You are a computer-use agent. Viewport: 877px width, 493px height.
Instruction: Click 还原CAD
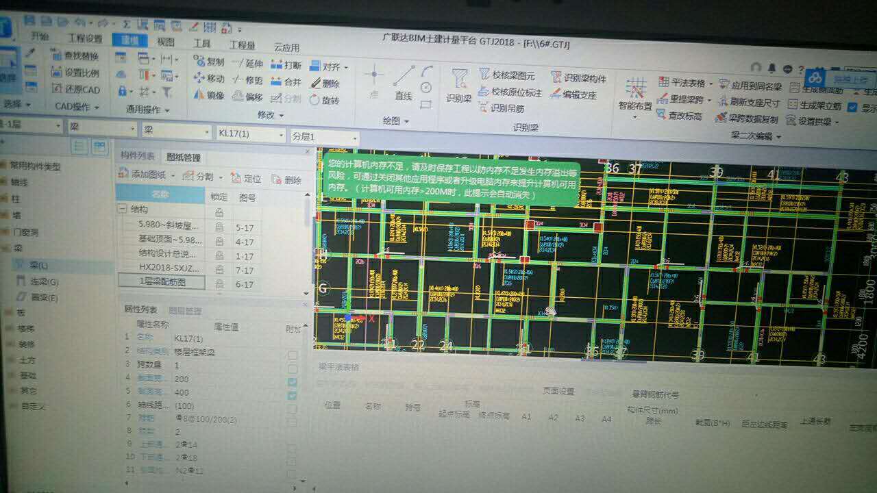[x=75, y=90]
